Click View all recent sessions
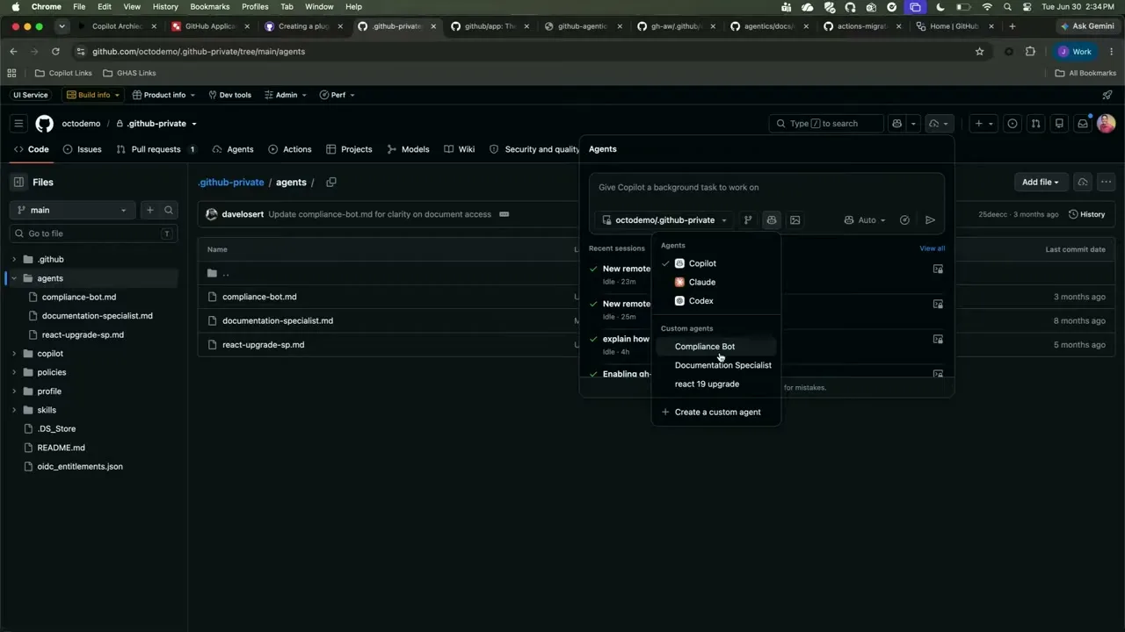 point(932,248)
